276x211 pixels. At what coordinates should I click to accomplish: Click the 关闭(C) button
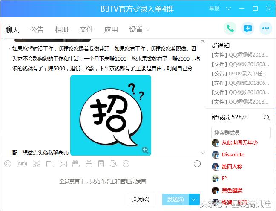141,199
